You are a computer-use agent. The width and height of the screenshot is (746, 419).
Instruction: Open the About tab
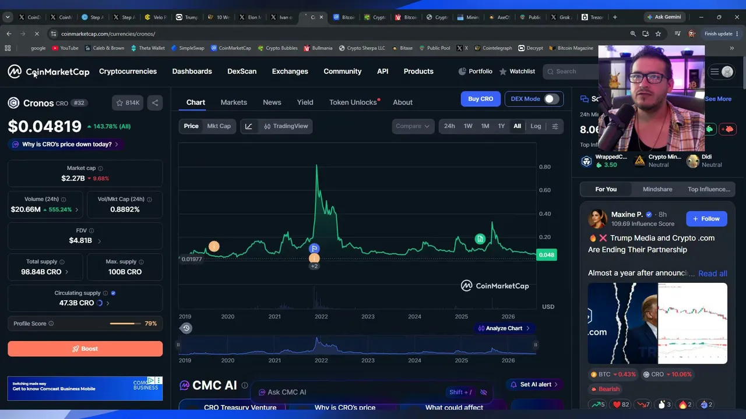pyautogui.click(x=403, y=102)
